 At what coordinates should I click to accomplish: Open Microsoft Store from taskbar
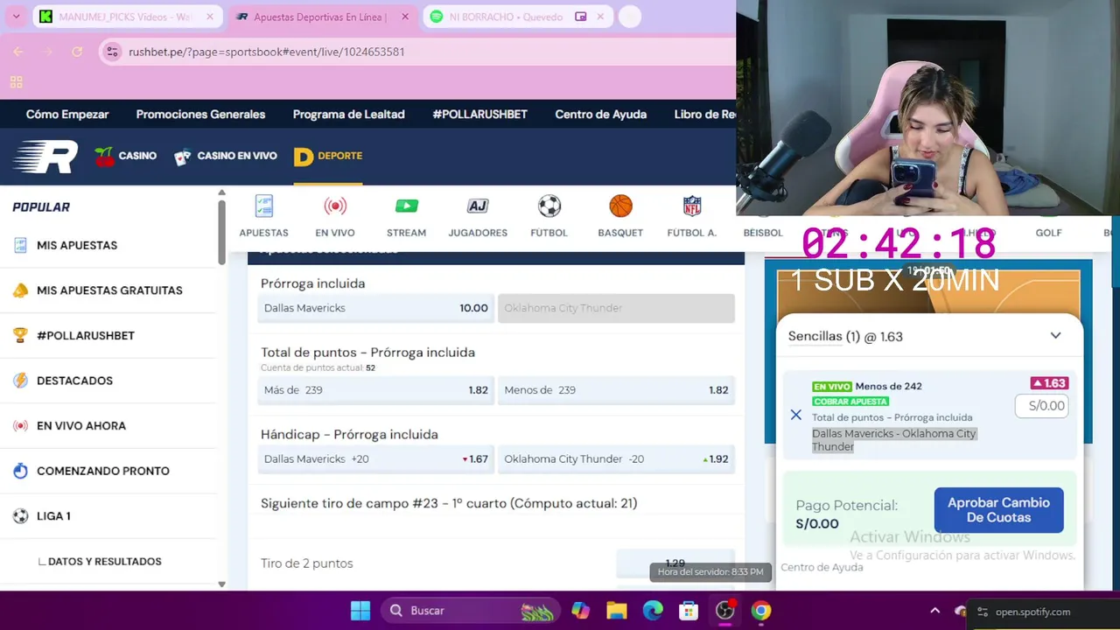(x=689, y=611)
